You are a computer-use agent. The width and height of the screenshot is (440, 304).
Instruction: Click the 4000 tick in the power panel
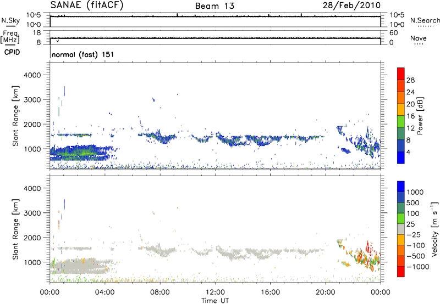[32, 75]
